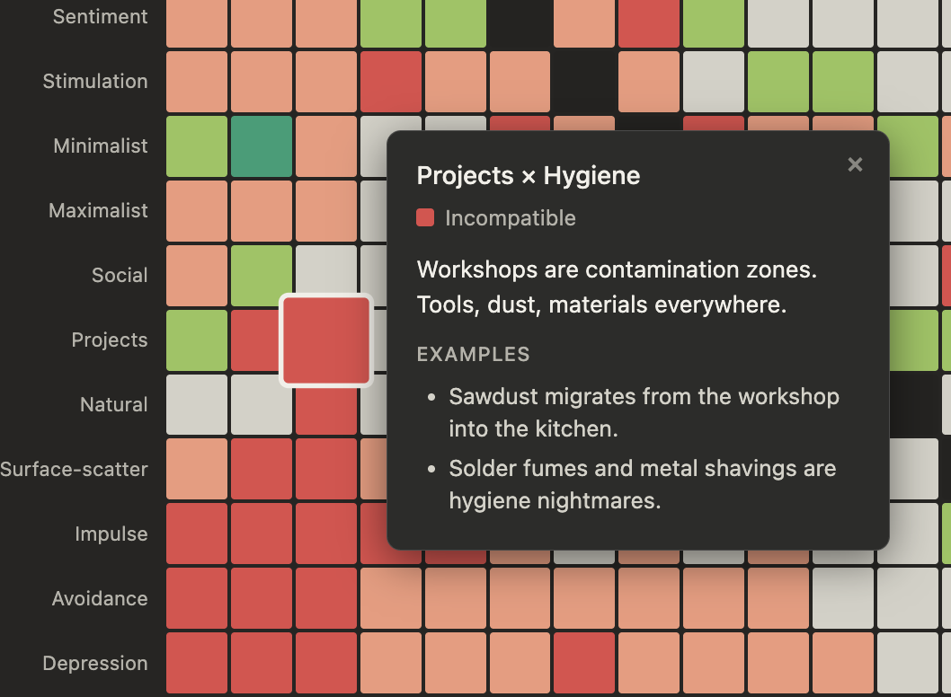Viewport: 951px width, 697px height.
Task: Click the red cell in the Stimulation row
Action: 391,81
